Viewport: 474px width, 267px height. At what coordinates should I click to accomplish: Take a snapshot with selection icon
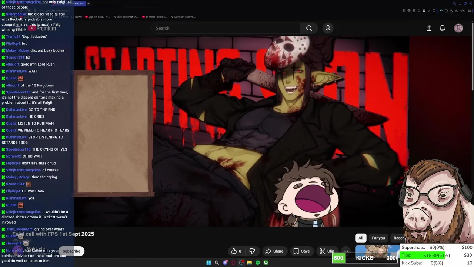point(419,11)
